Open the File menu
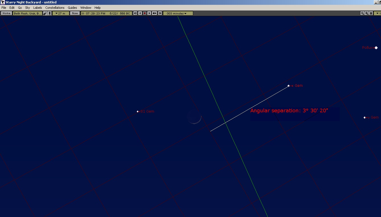 click(4, 8)
